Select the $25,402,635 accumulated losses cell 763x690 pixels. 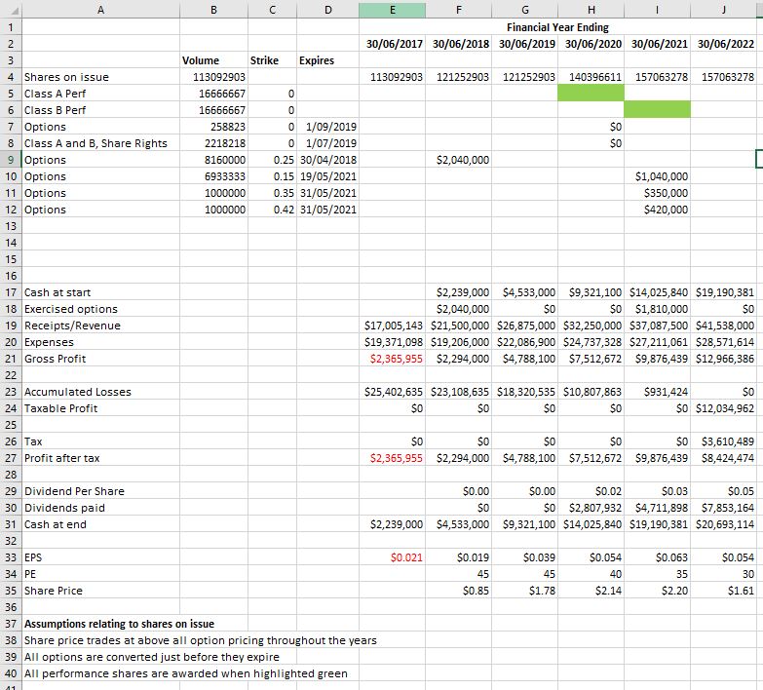(x=392, y=392)
